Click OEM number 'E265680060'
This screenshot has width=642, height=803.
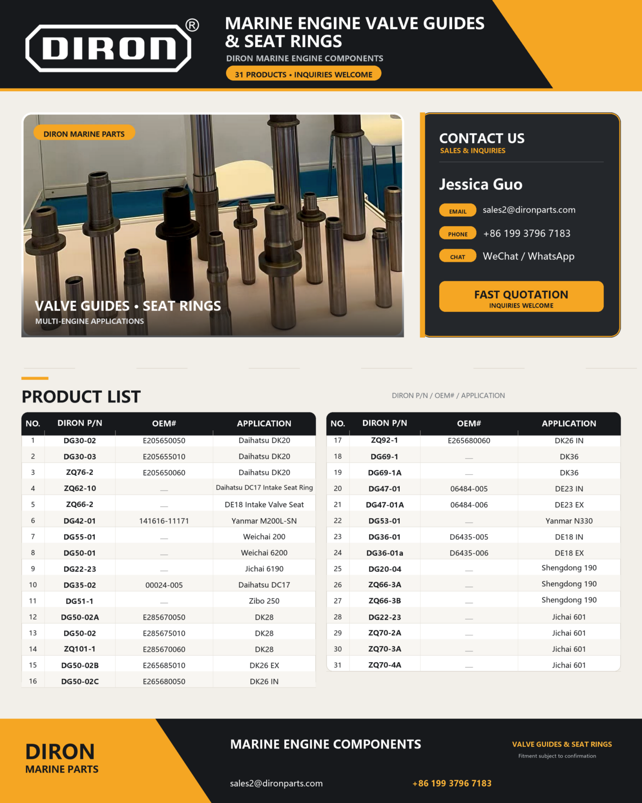click(x=469, y=441)
